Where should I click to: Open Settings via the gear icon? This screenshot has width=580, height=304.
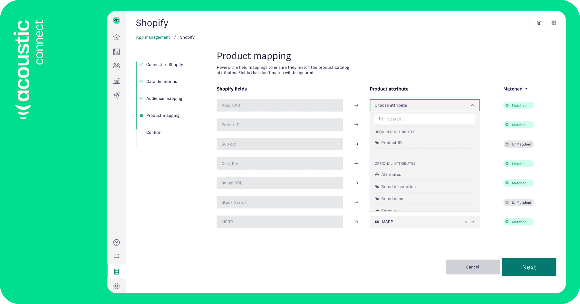116,286
